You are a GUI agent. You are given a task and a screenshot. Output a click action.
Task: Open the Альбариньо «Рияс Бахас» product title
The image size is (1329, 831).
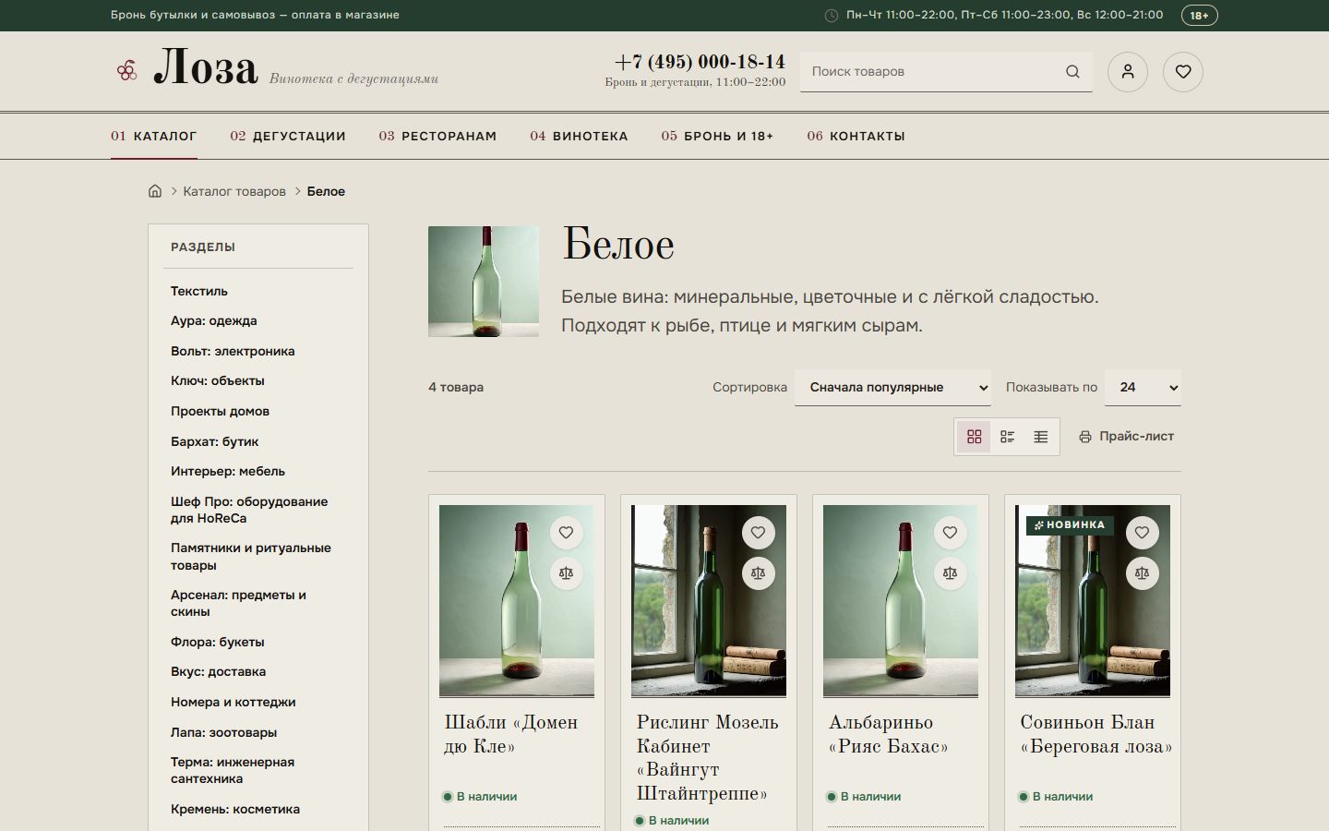point(888,734)
